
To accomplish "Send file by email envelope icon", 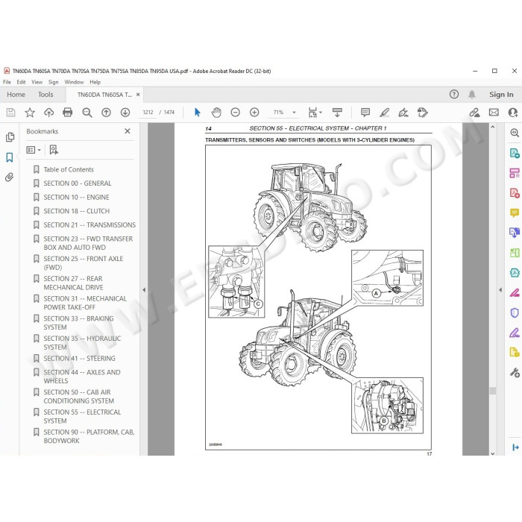I will coord(494,113).
